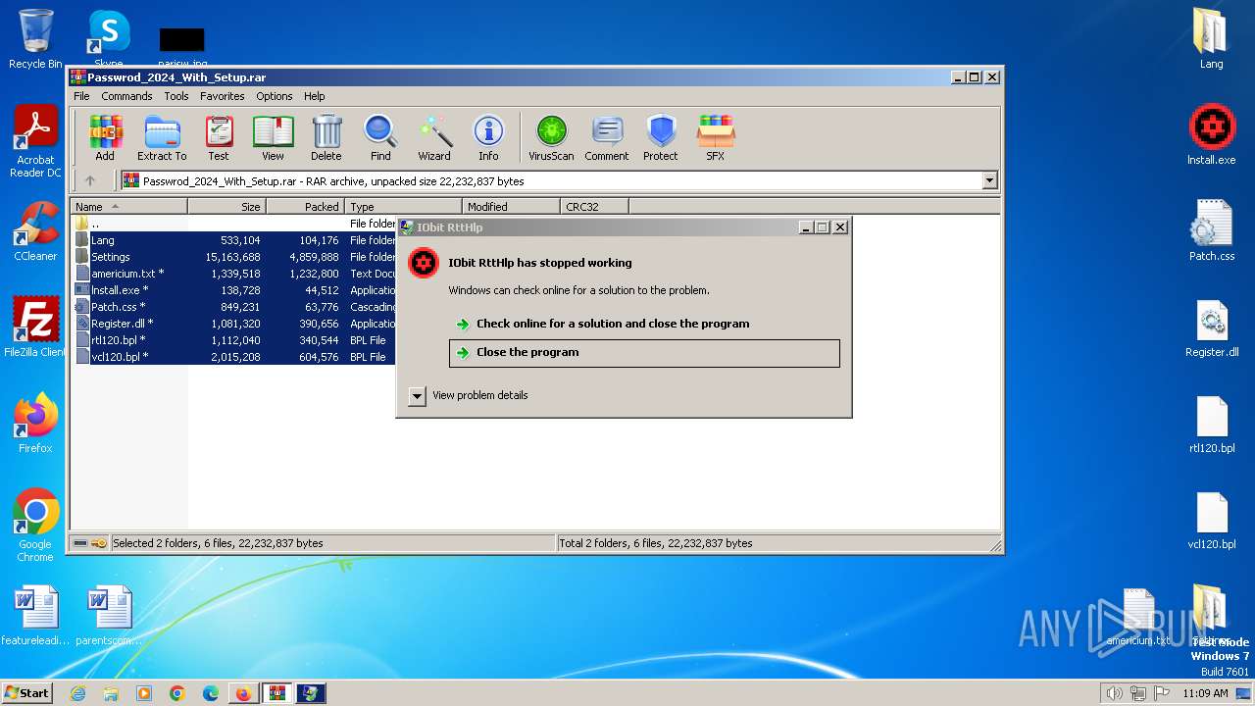The height and width of the screenshot is (706, 1255).
Task: Select the vcl120.bpl desktop file
Action: coord(1212,520)
